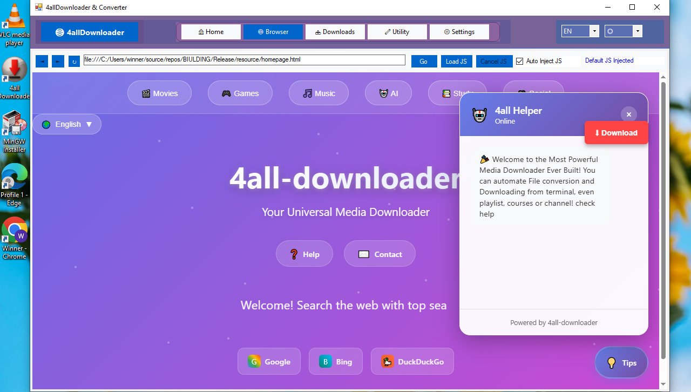Close the 4all Helper chat panel

coord(629,114)
